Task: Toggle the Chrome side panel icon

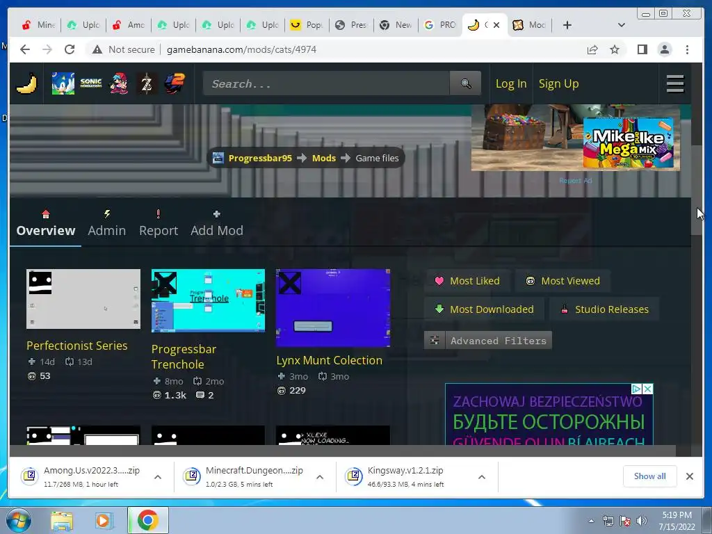Action: coord(642,49)
